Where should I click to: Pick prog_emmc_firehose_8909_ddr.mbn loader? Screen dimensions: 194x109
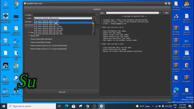pyautogui.click(x=63, y=25)
